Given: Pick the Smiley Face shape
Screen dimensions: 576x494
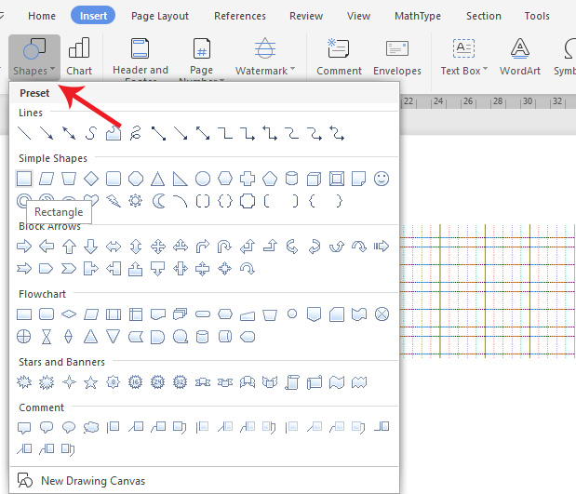Looking at the screenshot, I should point(382,178).
